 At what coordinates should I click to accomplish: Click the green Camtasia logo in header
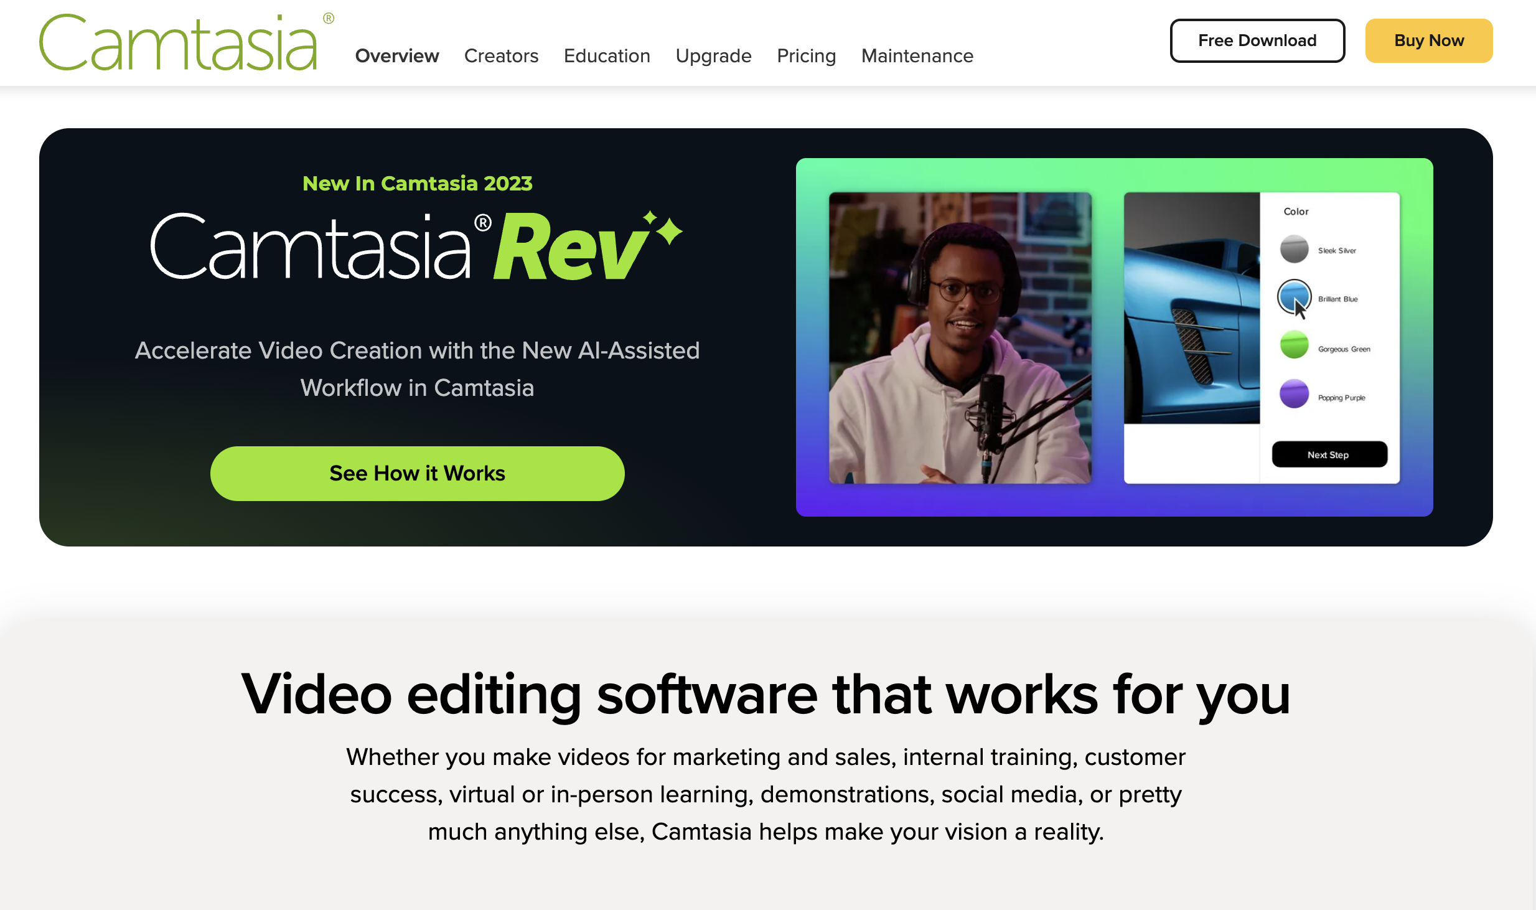pyautogui.click(x=179, y=42)
